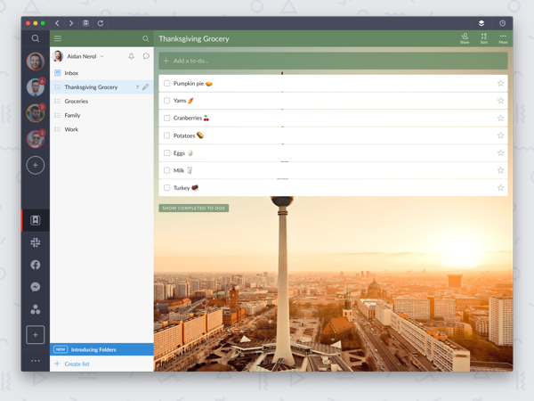Click the Aidan Nerol profile picture
Screen dimensions: 534x401
pos(58,56)
